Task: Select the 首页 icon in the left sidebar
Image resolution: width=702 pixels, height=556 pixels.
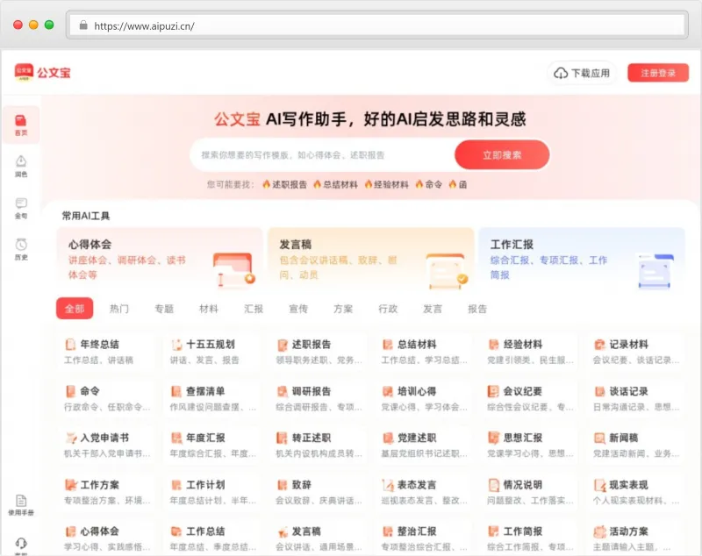Action: 22,119
